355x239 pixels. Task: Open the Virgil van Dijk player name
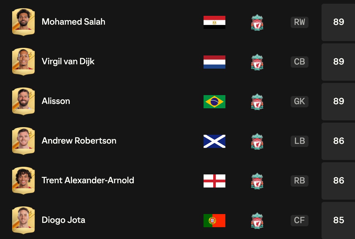point(68,61)
